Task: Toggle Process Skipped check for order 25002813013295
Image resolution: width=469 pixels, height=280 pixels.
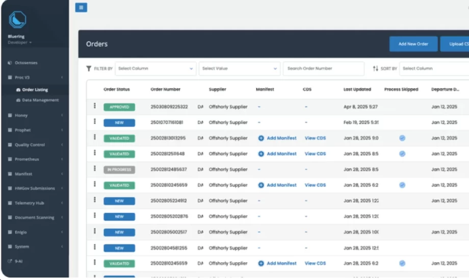Action: coord(402,138)
